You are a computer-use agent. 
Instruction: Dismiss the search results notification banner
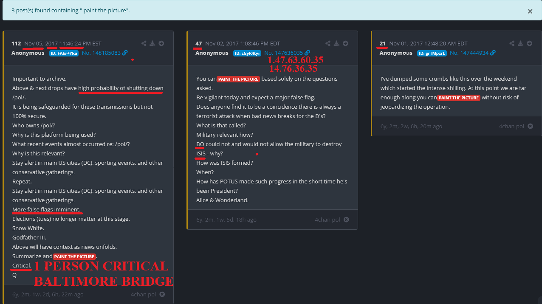click(x=530, y=11)
